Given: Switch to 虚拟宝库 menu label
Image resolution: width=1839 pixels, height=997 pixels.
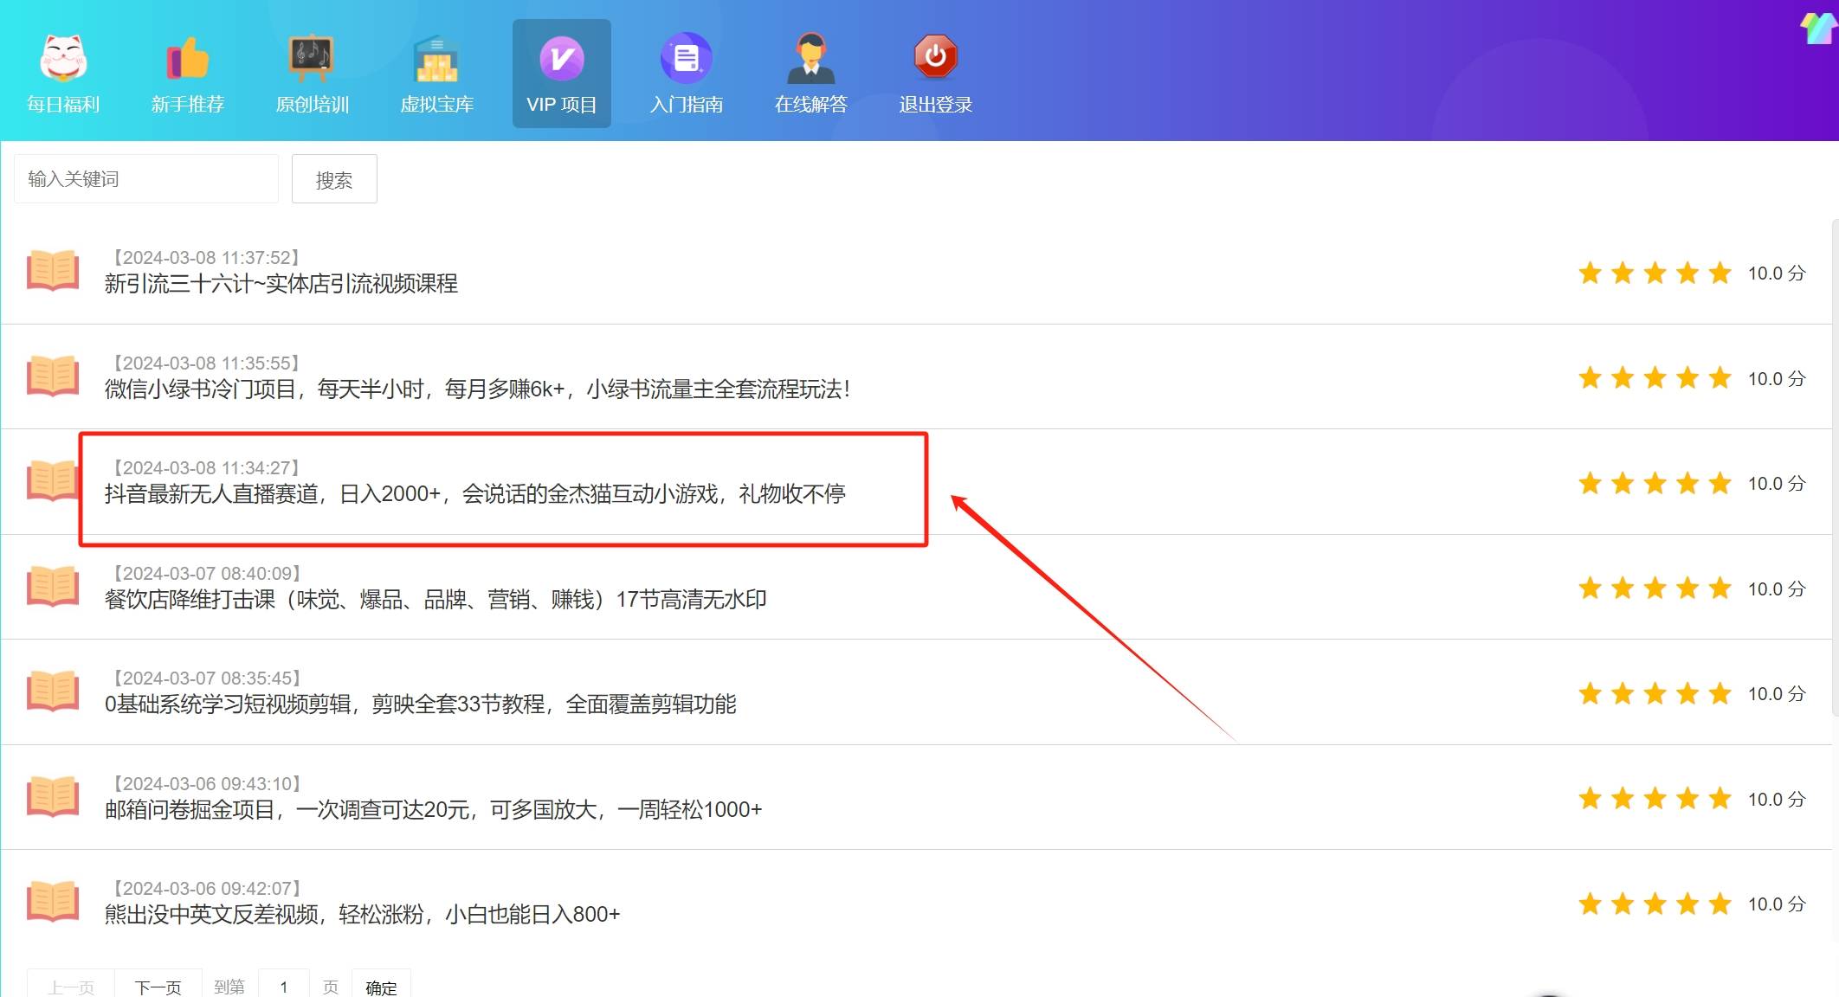Looking at the screenshot, I should pyautogui.click(x=437, y=105).
